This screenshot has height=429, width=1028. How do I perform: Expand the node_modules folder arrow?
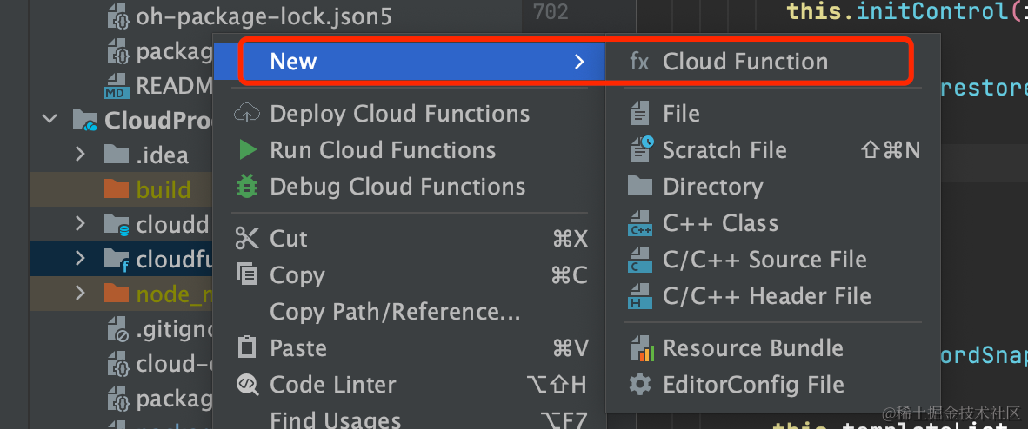[x=81, y=294]
